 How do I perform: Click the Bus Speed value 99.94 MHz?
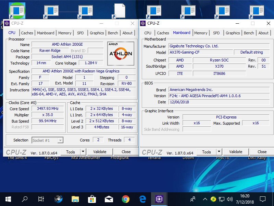point(48,121)
